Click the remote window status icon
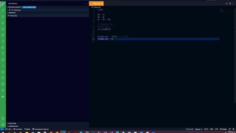This screenshot has width=236, height=133. click(2, 129)
